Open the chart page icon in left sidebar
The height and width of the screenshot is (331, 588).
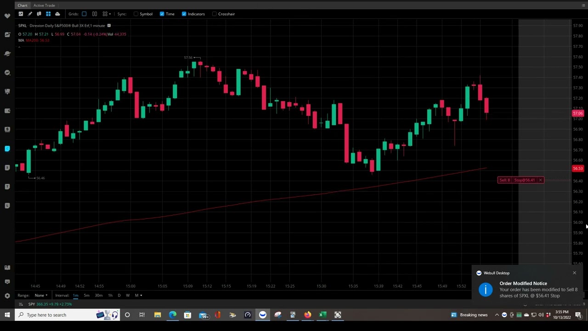(x=7, y=34)
